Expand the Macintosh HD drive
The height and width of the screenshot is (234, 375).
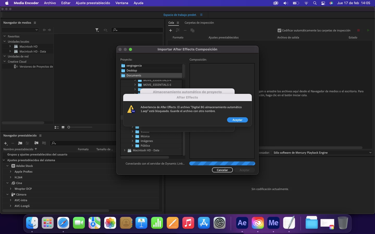point(10,46)
